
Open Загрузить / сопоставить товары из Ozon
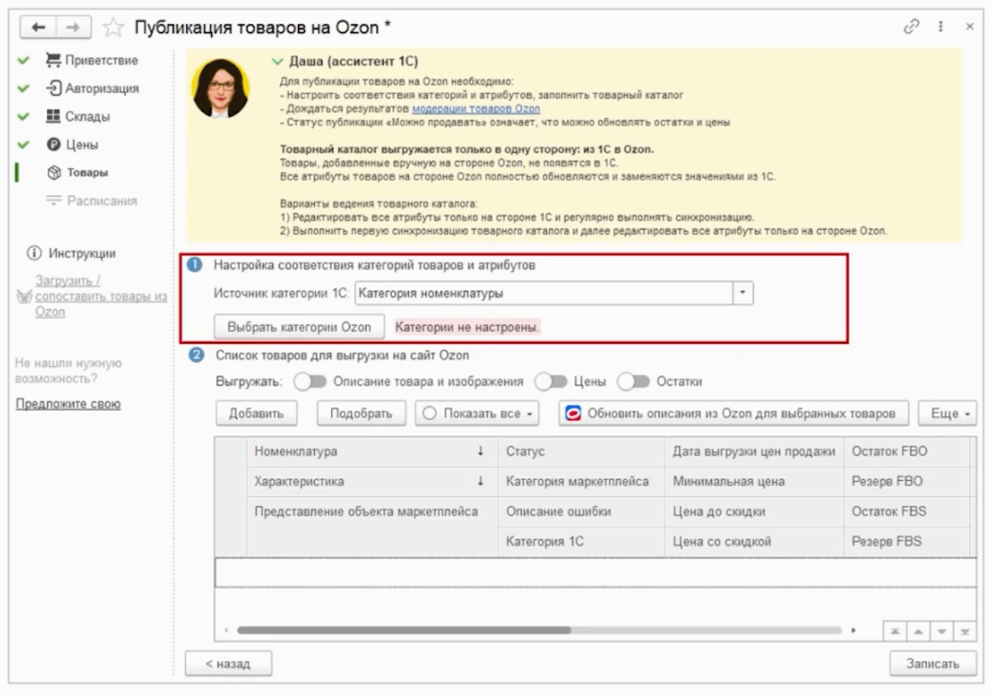tap(101, 297)
